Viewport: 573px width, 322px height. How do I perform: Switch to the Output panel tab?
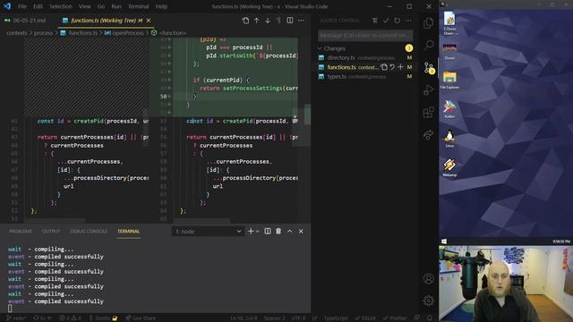pyautogui.click(x=51, y=231)
